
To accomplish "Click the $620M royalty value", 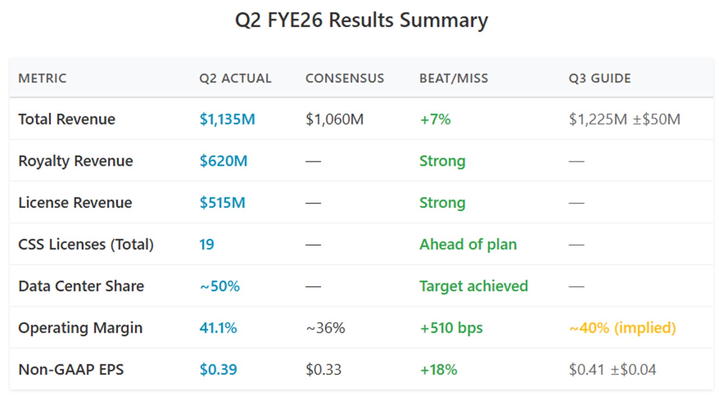I will pyautogui.click(x=223, y=161).
